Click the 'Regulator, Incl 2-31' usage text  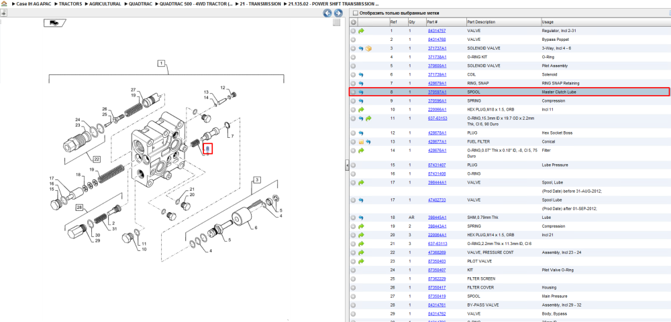coord(559,31)
